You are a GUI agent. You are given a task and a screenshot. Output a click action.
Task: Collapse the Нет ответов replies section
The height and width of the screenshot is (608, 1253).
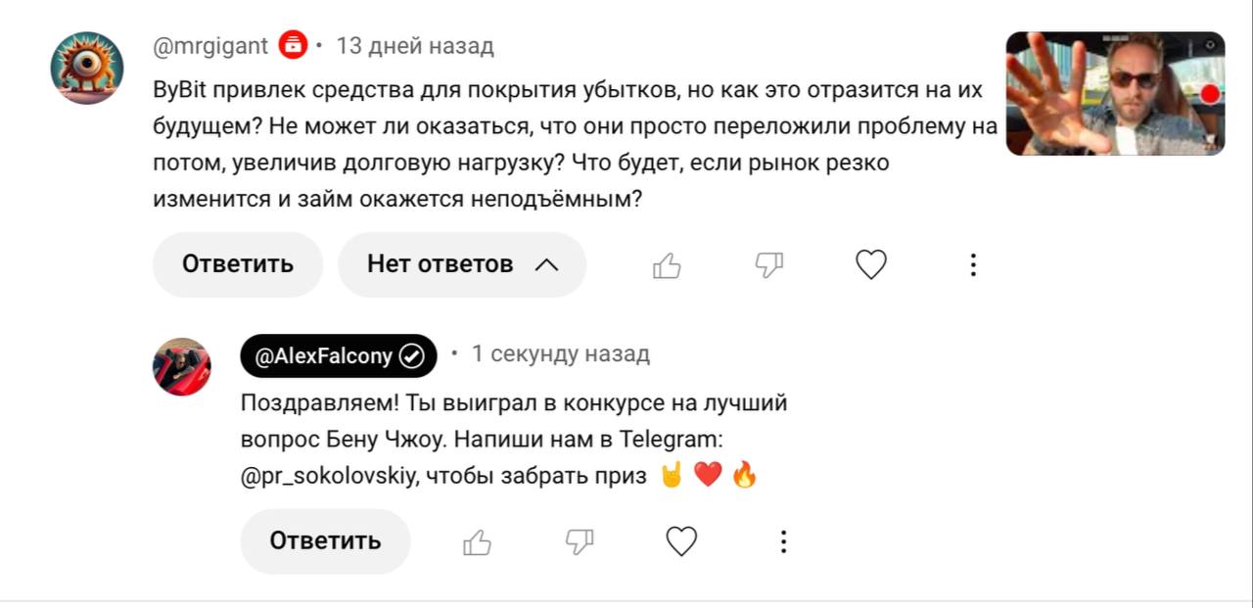462,264
